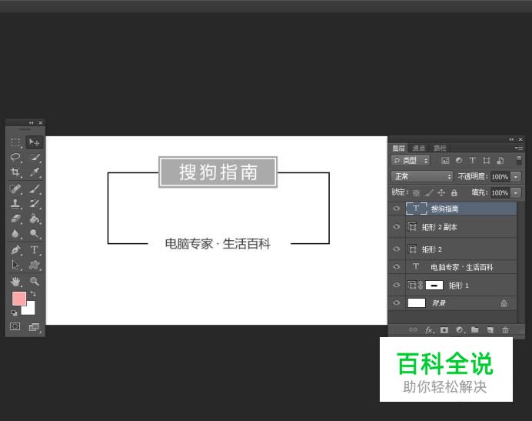Reset default foreground and background colors

[x=15, y=312]
